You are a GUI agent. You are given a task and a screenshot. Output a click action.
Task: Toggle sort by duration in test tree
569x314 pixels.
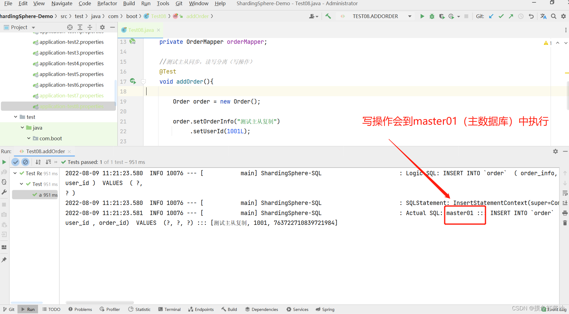click(x=48, y=162)
